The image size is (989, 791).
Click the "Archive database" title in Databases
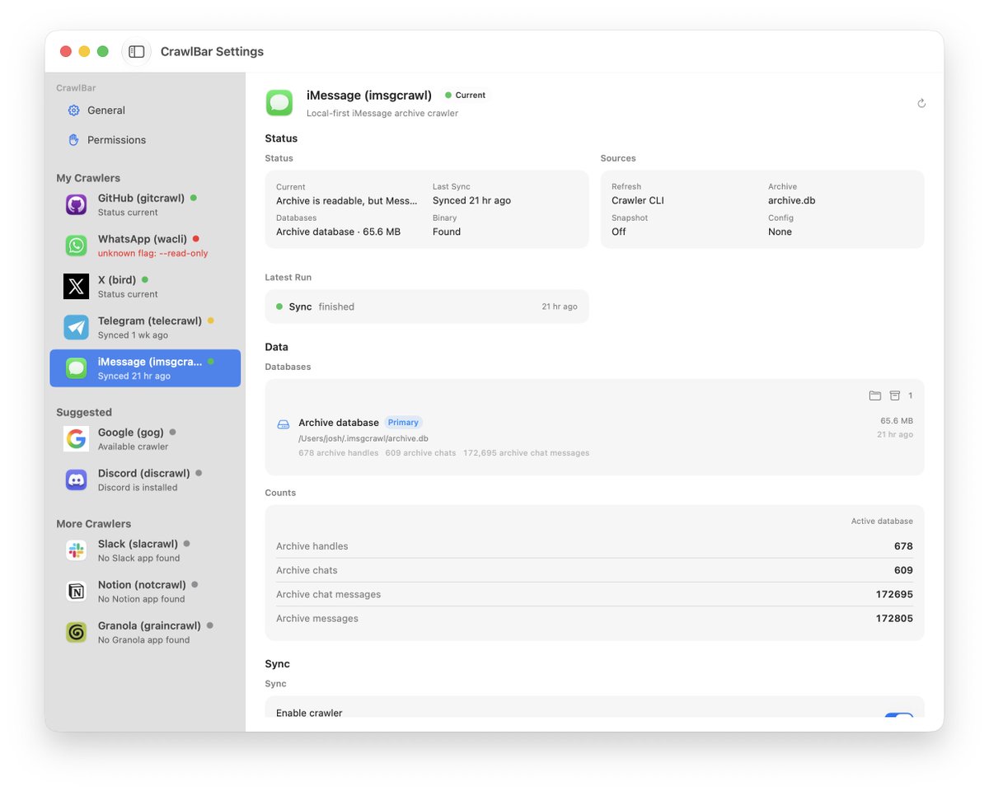[339, 423]
